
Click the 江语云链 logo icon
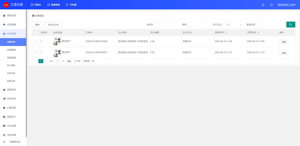(x=6, y=5)
